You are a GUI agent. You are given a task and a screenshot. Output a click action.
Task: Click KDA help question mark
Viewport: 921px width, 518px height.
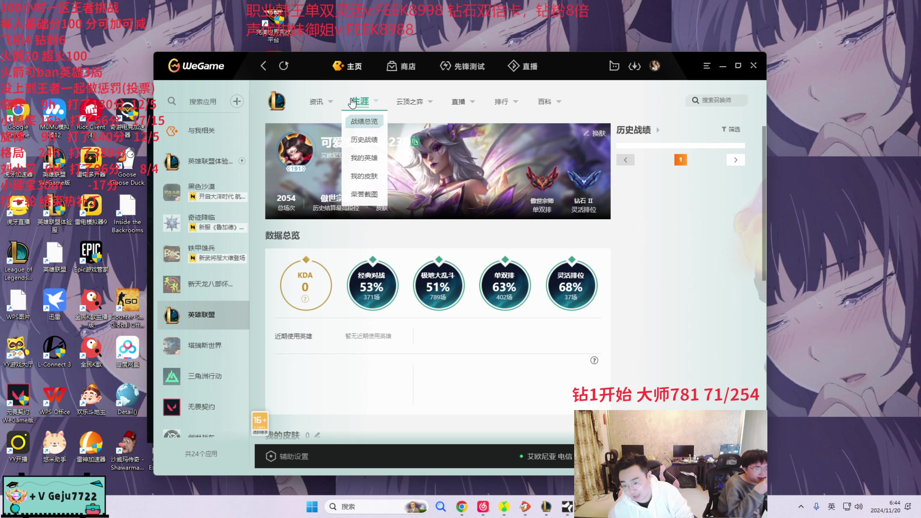[305, 299]
